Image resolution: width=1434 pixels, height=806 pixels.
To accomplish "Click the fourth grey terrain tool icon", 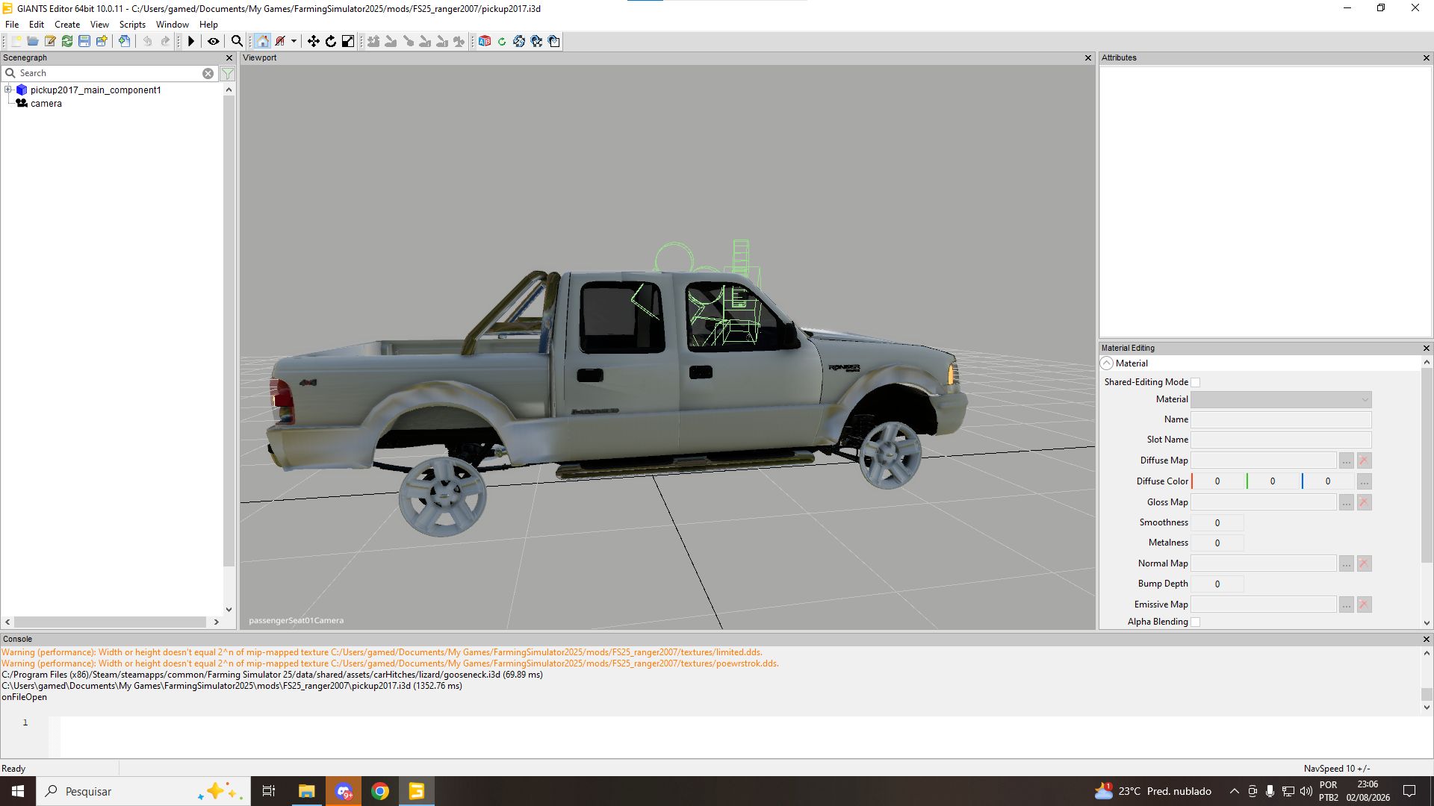I will pyautogui.click(x=425, y=41).
